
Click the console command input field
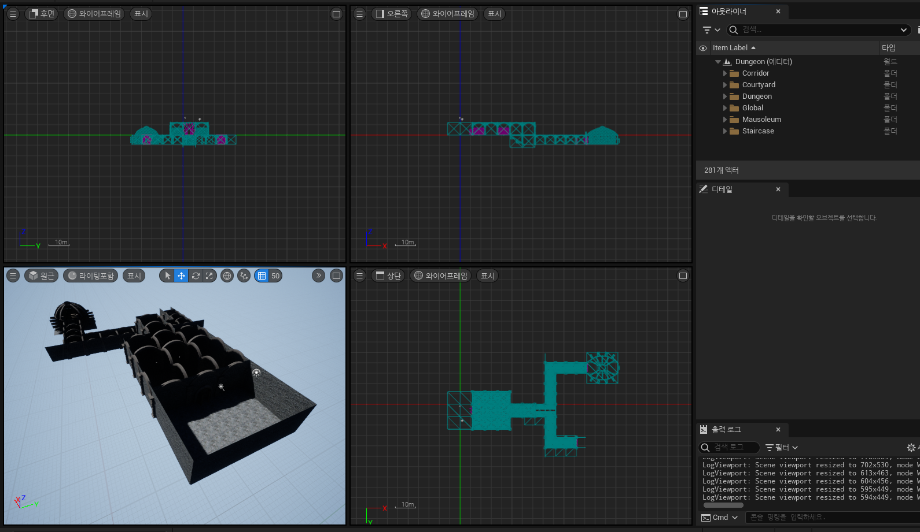[x=832, y=518]
